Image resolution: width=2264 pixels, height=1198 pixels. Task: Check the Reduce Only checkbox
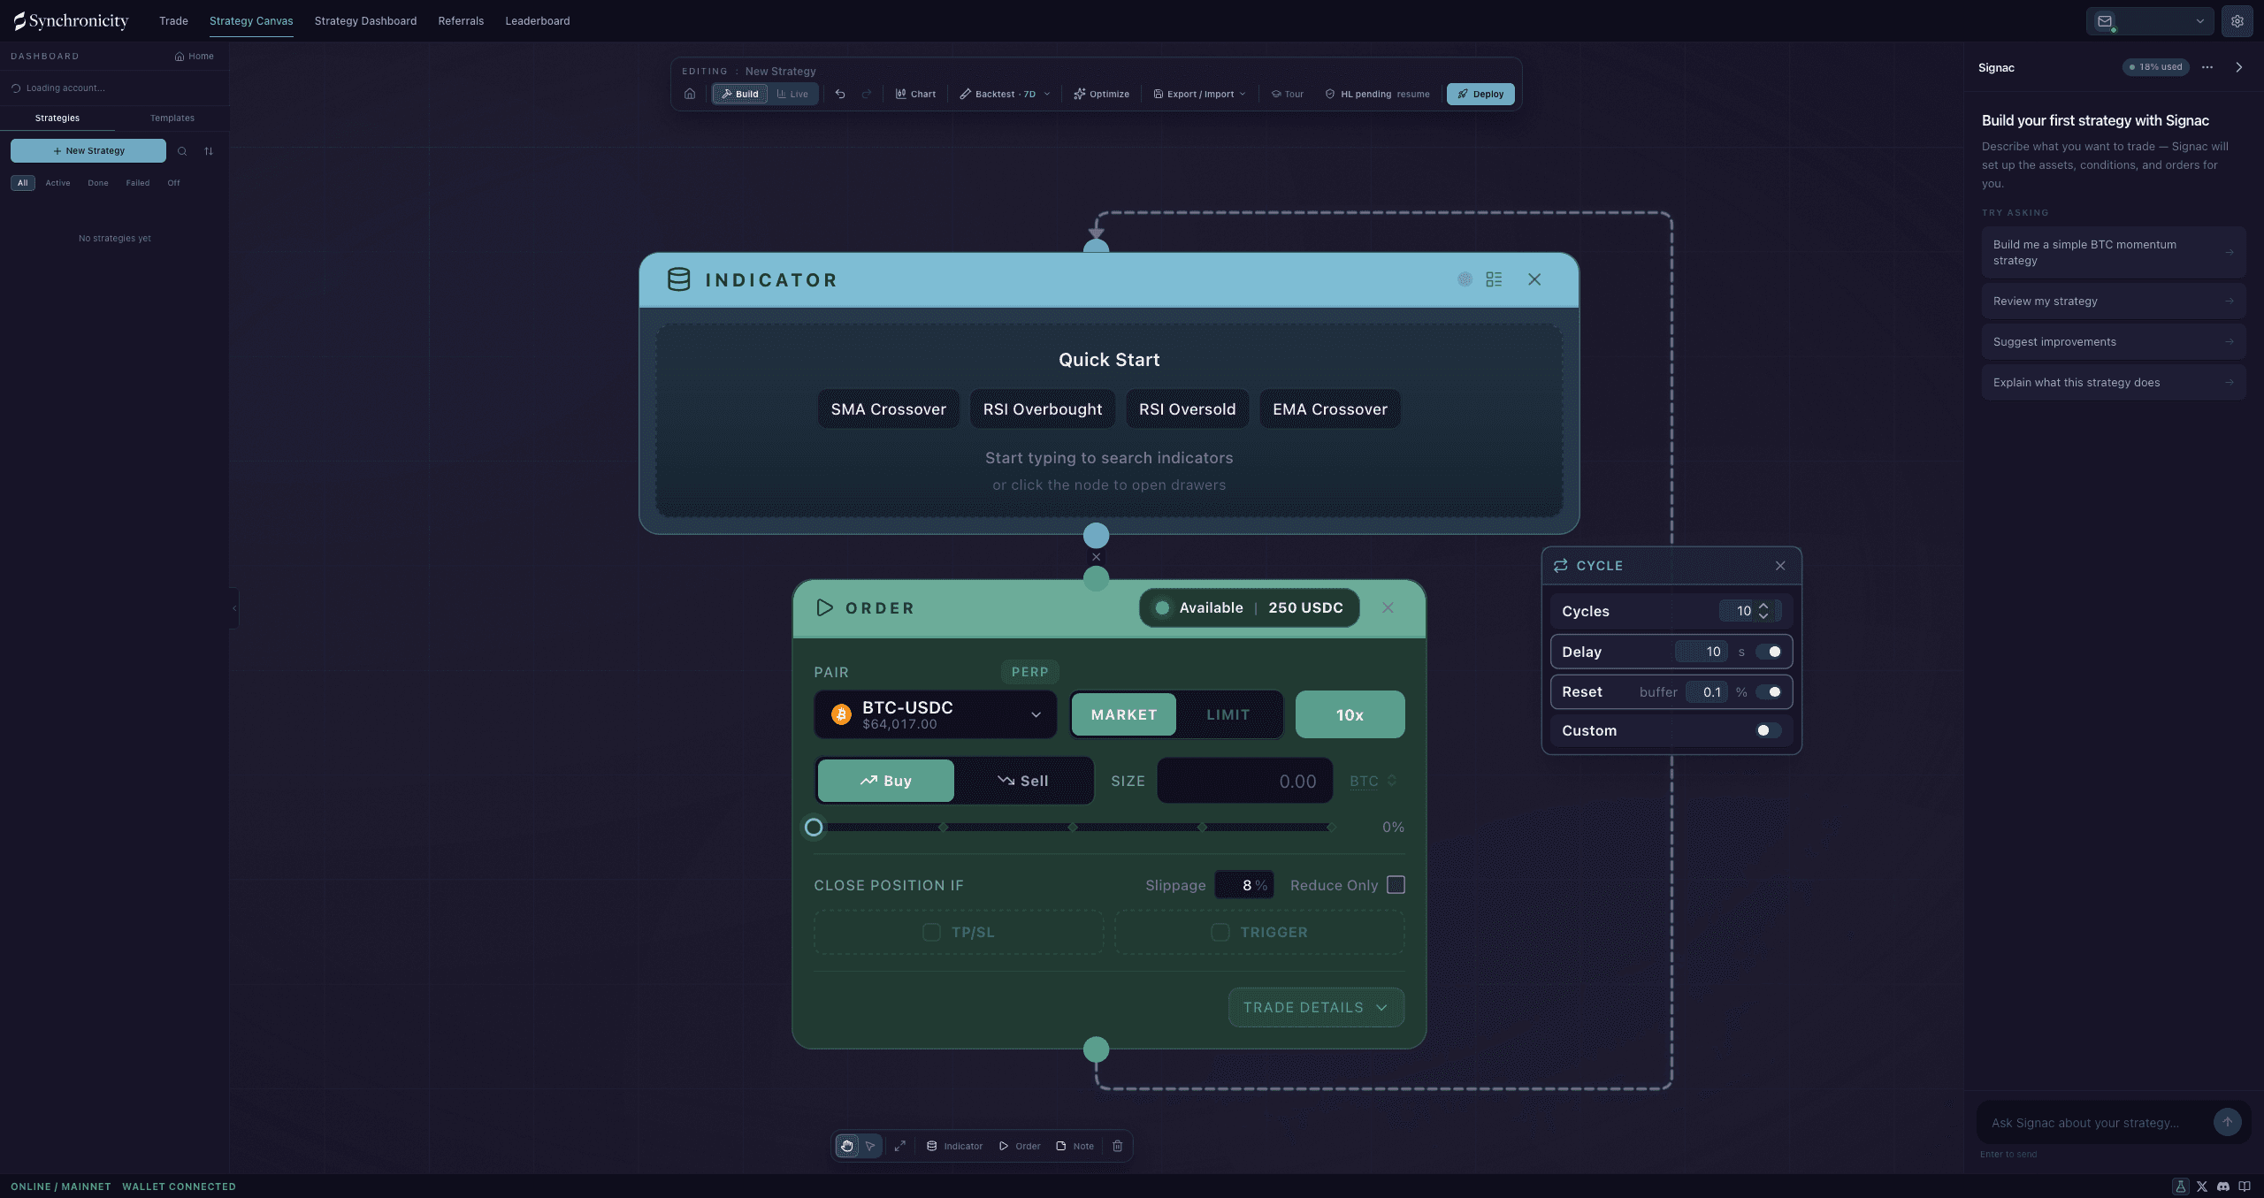[1396, 885]
